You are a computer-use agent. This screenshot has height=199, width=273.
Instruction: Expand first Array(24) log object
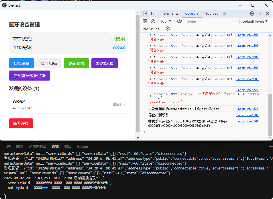151,35
